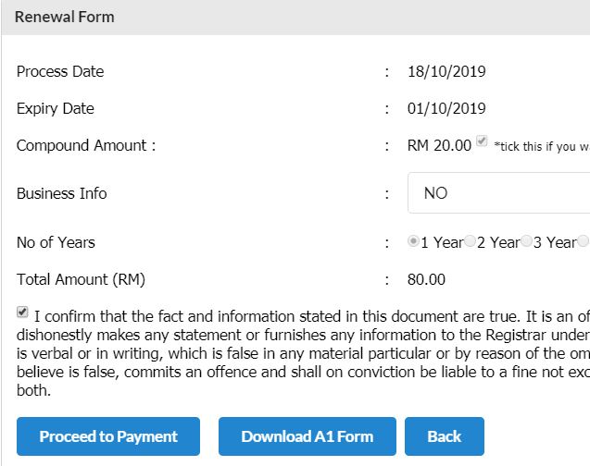590x466 pixels.
Task: Click the Renewal Form panel header
Action: pos(65,17)
